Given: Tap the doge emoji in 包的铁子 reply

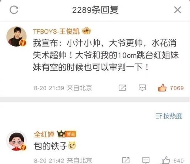Looking at the screenshot, I should click(x=72, y=145).
